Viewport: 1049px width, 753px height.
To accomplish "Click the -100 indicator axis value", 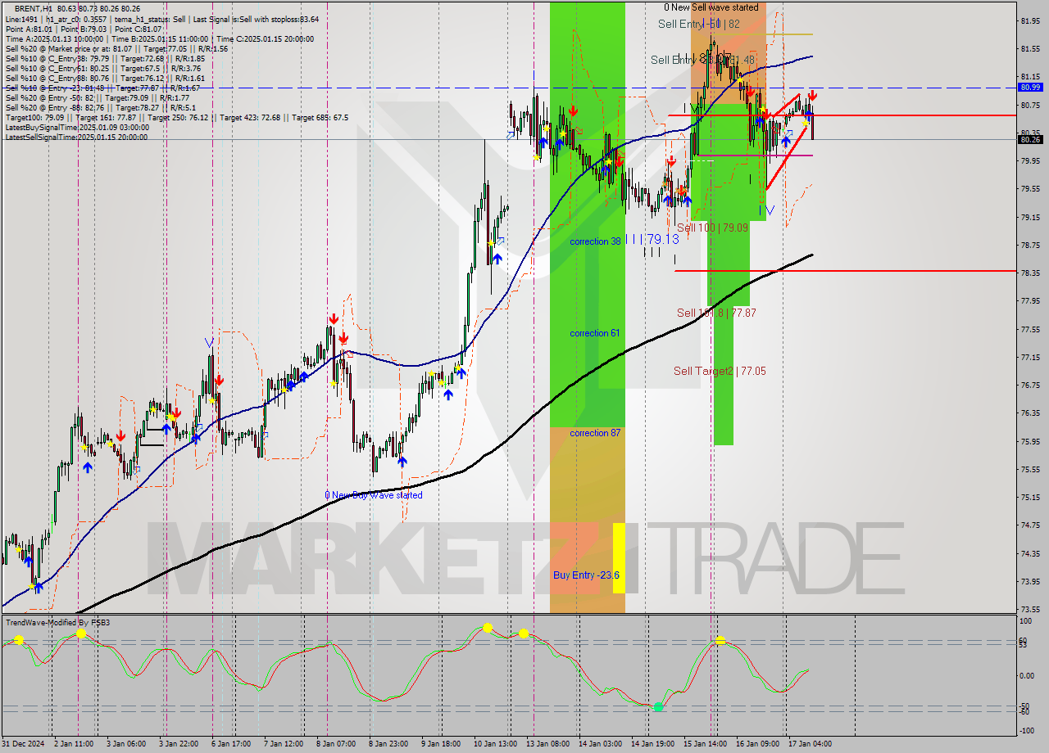I will click(x=1027, y=729).
